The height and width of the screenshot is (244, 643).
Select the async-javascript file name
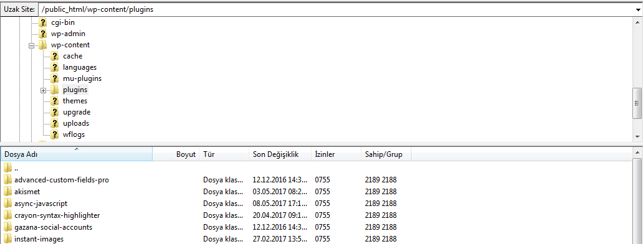(40, 203)
